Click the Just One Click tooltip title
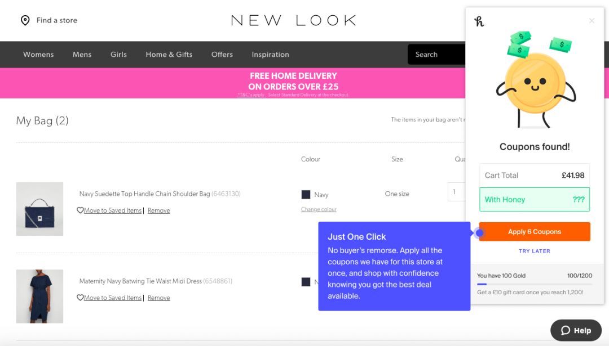This screenshot has height=346, width=609. (356, 237)
